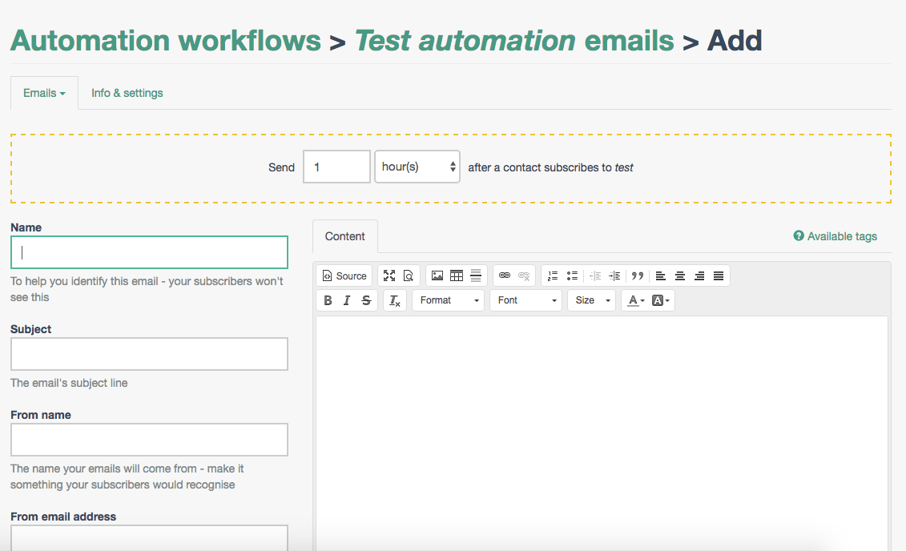The image size is (906, 551).
Task: Insert a horizontal line
Action: click(475, 275)
